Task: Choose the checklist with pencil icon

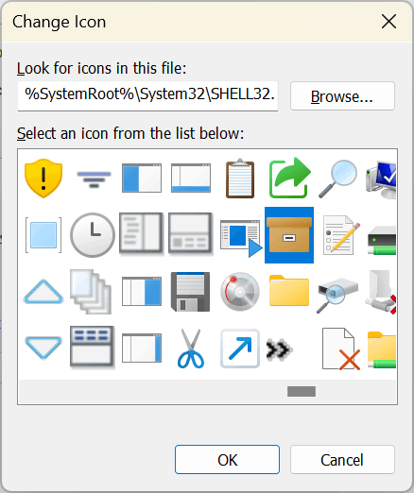Action: [341, 235]
